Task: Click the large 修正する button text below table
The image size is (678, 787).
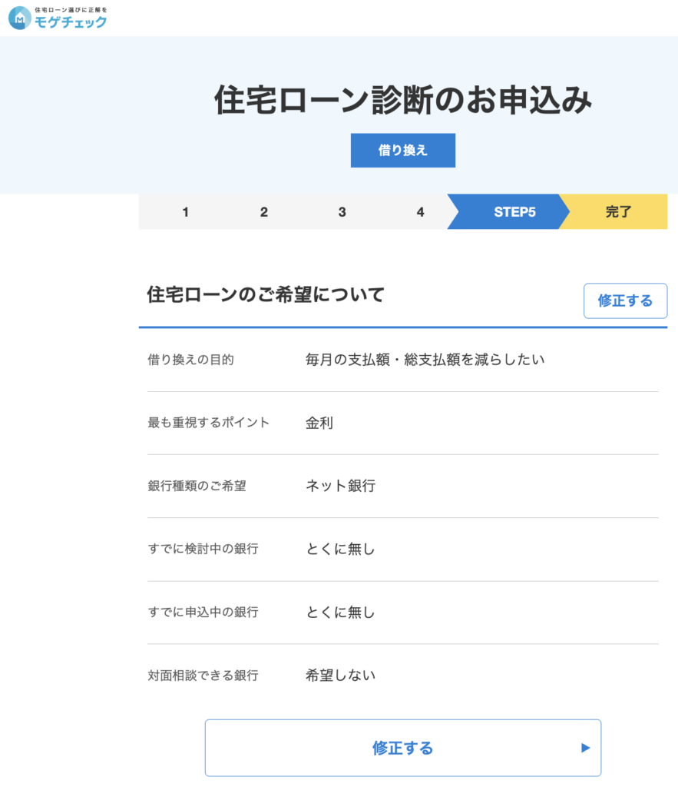Action: pos(402,748)
